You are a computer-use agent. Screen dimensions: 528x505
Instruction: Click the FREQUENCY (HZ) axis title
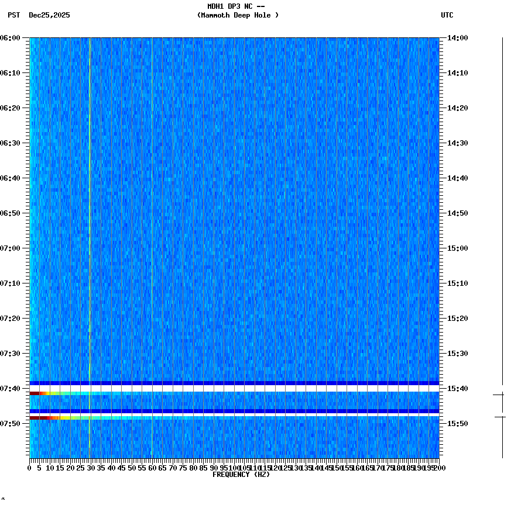pyautogui.click(x=241, y=474)
